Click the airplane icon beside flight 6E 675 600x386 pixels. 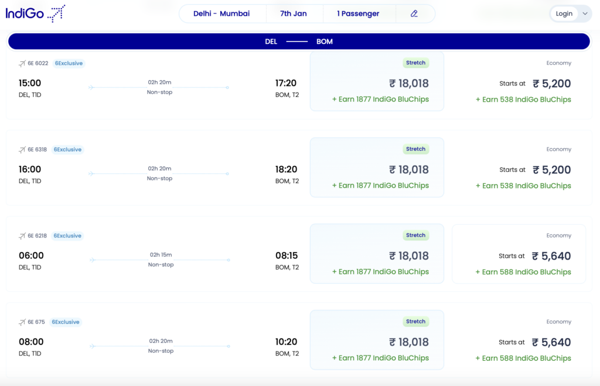tap(23, 322)
